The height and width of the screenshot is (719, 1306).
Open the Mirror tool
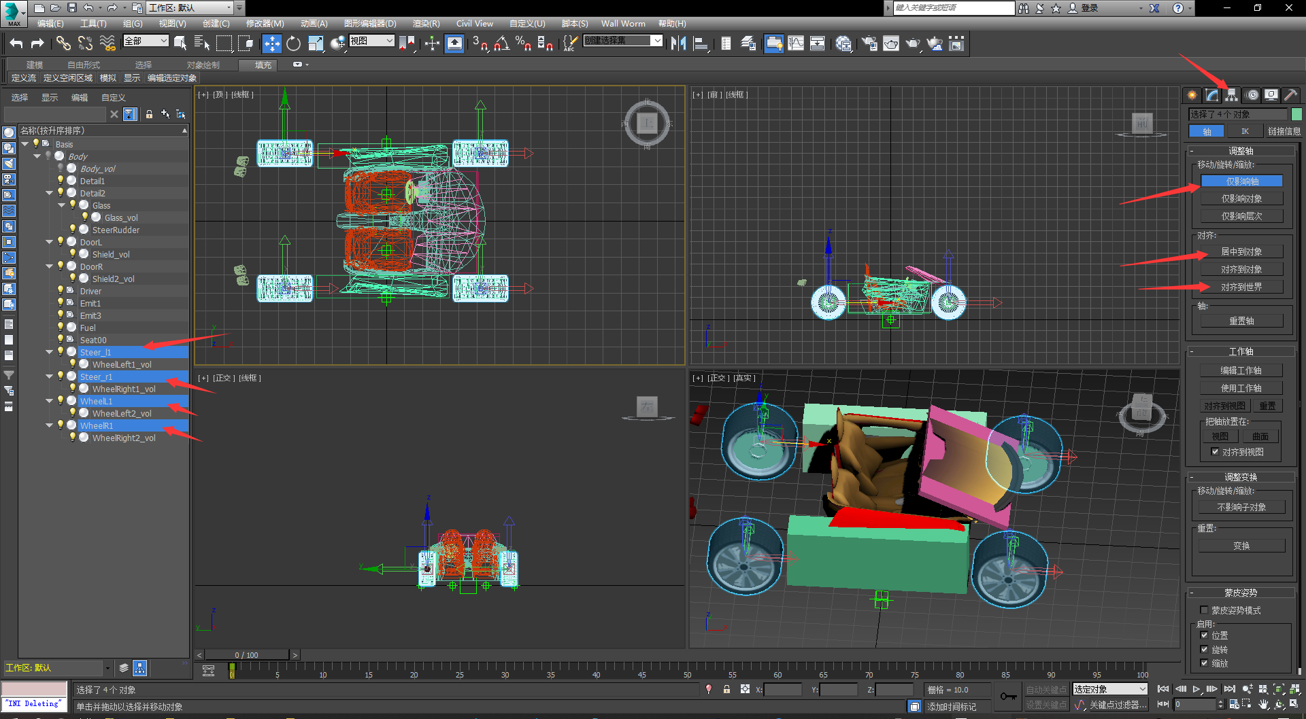[x=678, y=44]
